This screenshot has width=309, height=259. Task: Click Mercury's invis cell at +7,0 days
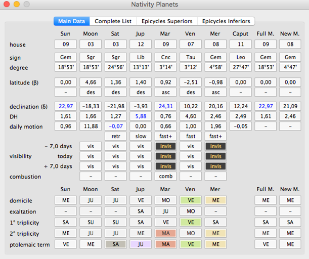pos(215,166)
